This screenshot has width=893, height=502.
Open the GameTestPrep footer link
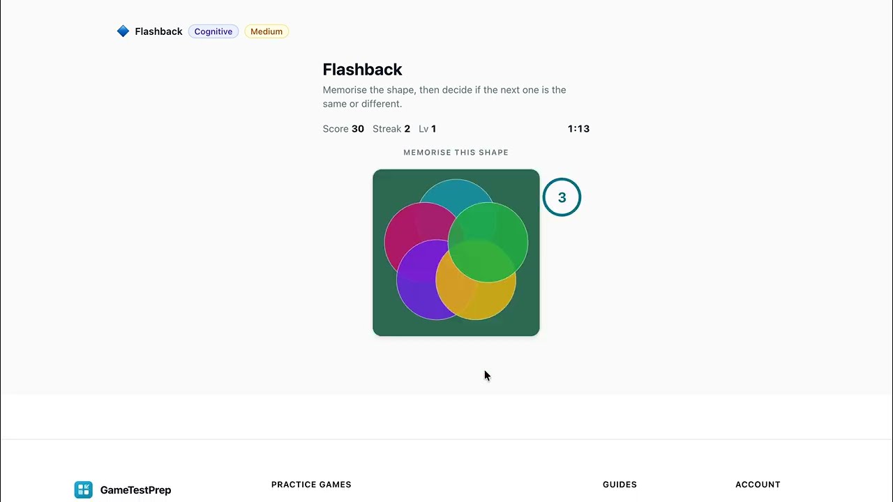(x=135, y=490)
